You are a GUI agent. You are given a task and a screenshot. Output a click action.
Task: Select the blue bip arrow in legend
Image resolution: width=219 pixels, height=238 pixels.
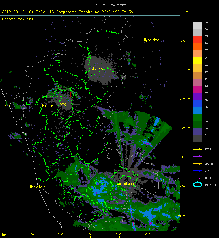pyautogui.click(x=197, y=171)
